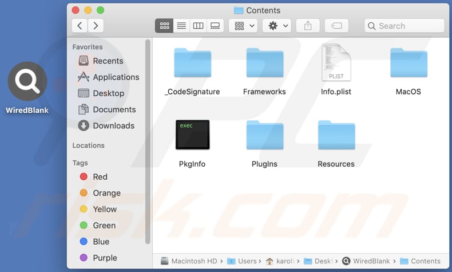This screenshot has width=452, height=272.
Task: Switch to gallery view
Action: [215, 26]
